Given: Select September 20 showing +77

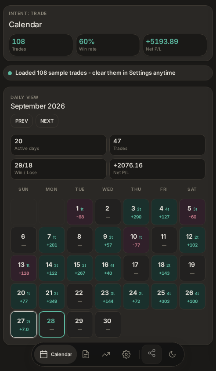Looking at the screenshot, I should pos(24,296).
